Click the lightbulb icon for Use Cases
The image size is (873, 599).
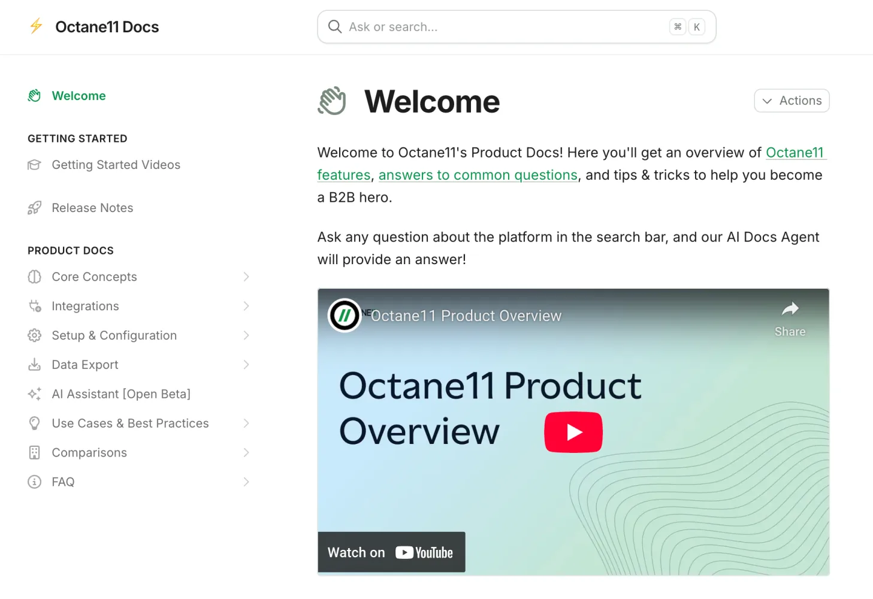pyautogui.click(x=34, y=423)
